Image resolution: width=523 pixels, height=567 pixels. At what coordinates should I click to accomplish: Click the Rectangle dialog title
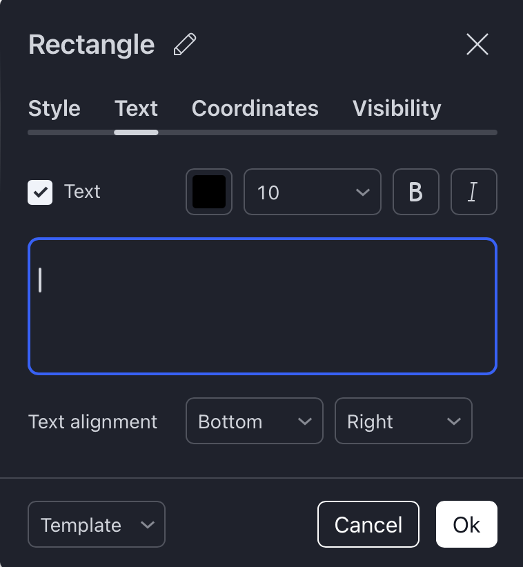[92, 45]
